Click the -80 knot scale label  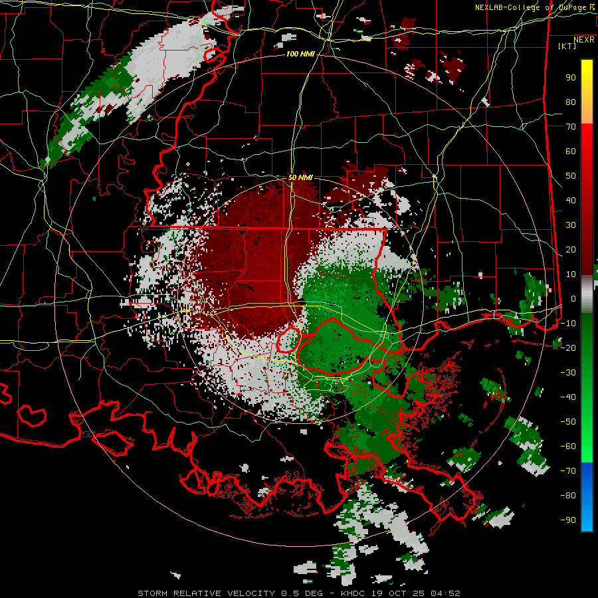tap(568, 496)
